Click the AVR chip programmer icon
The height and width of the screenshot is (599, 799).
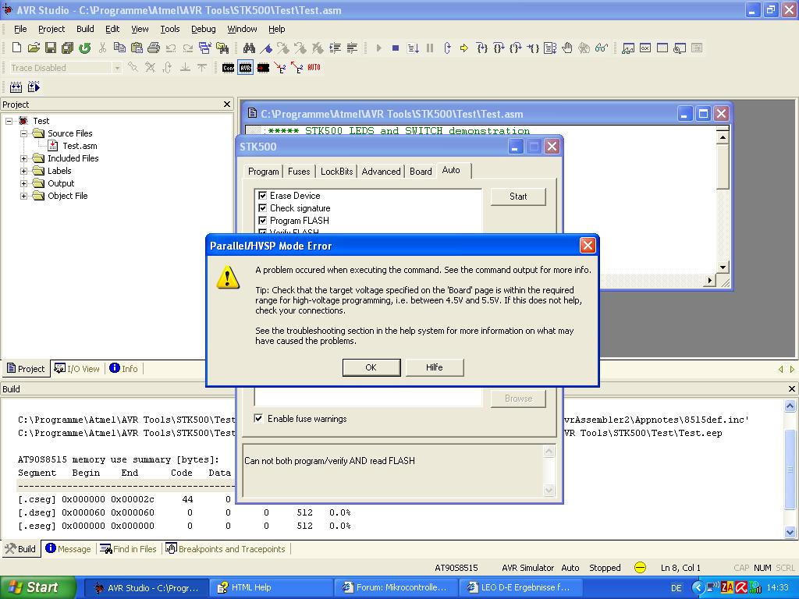click(245, 68)
